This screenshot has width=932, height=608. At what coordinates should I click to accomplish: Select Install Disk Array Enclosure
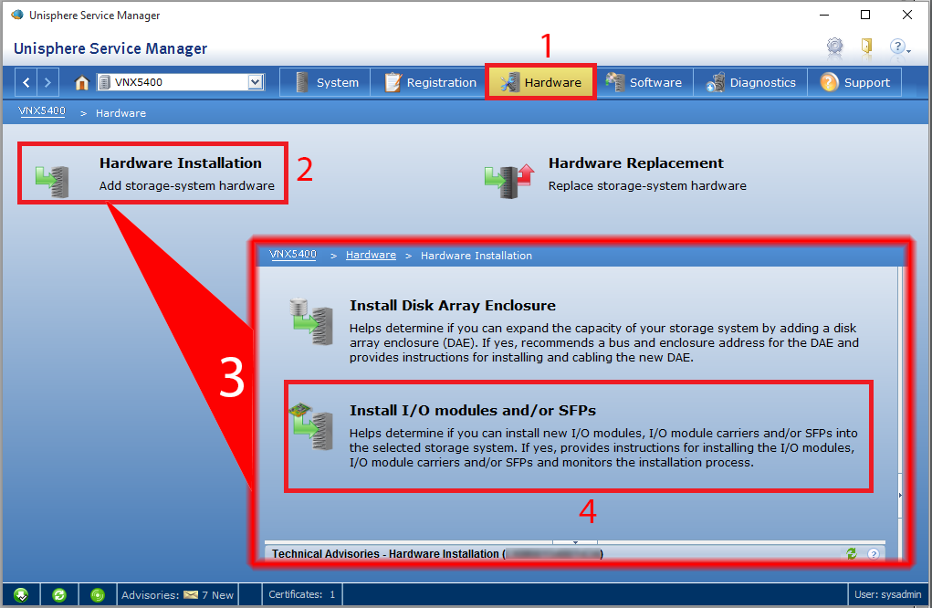tap(573, 330)
